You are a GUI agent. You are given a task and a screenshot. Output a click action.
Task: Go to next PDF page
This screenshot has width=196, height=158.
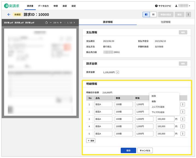tap(74, 23)
